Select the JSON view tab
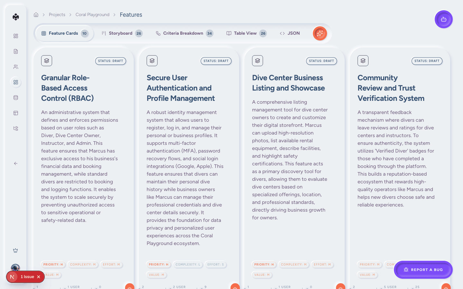The image size is (463, 289). point(290,33)
